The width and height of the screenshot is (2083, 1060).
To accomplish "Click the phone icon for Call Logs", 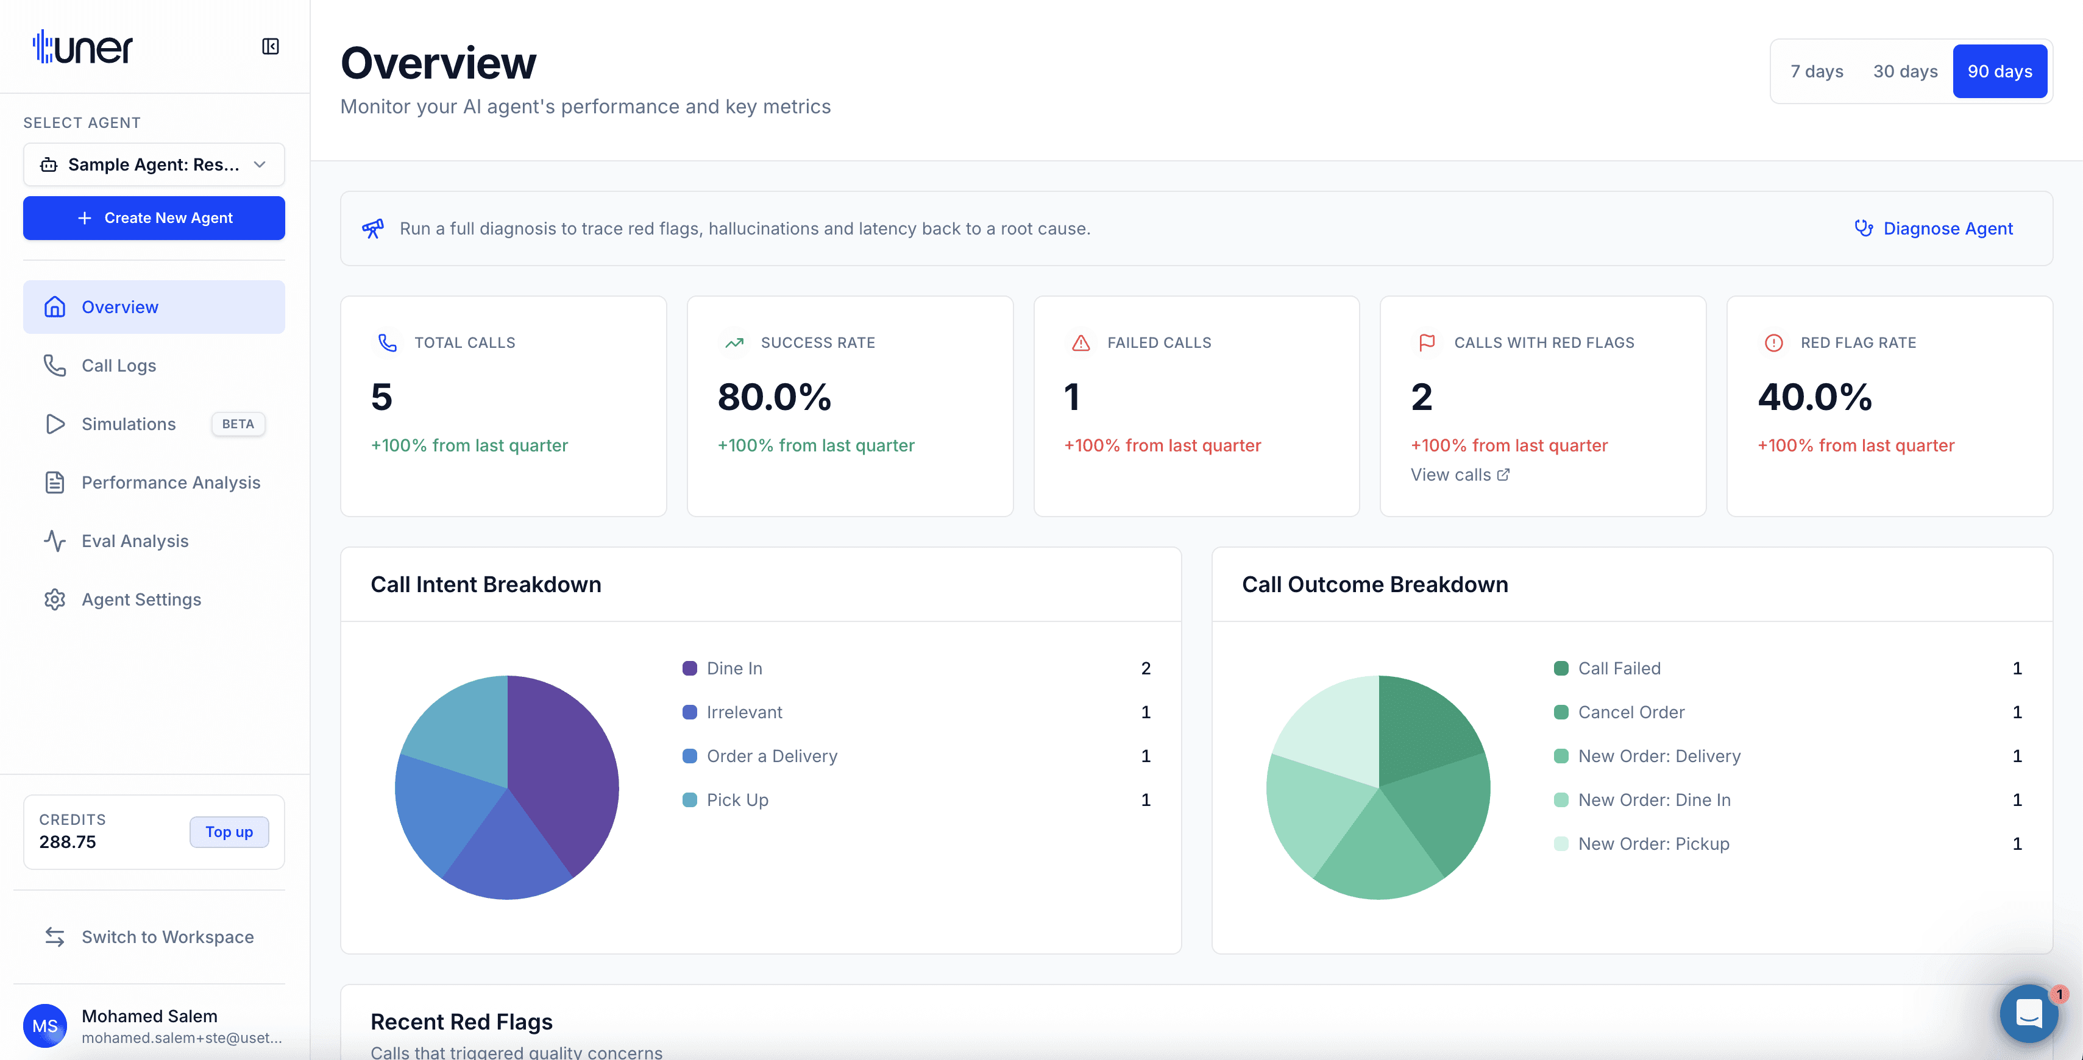I will (54, 366).
